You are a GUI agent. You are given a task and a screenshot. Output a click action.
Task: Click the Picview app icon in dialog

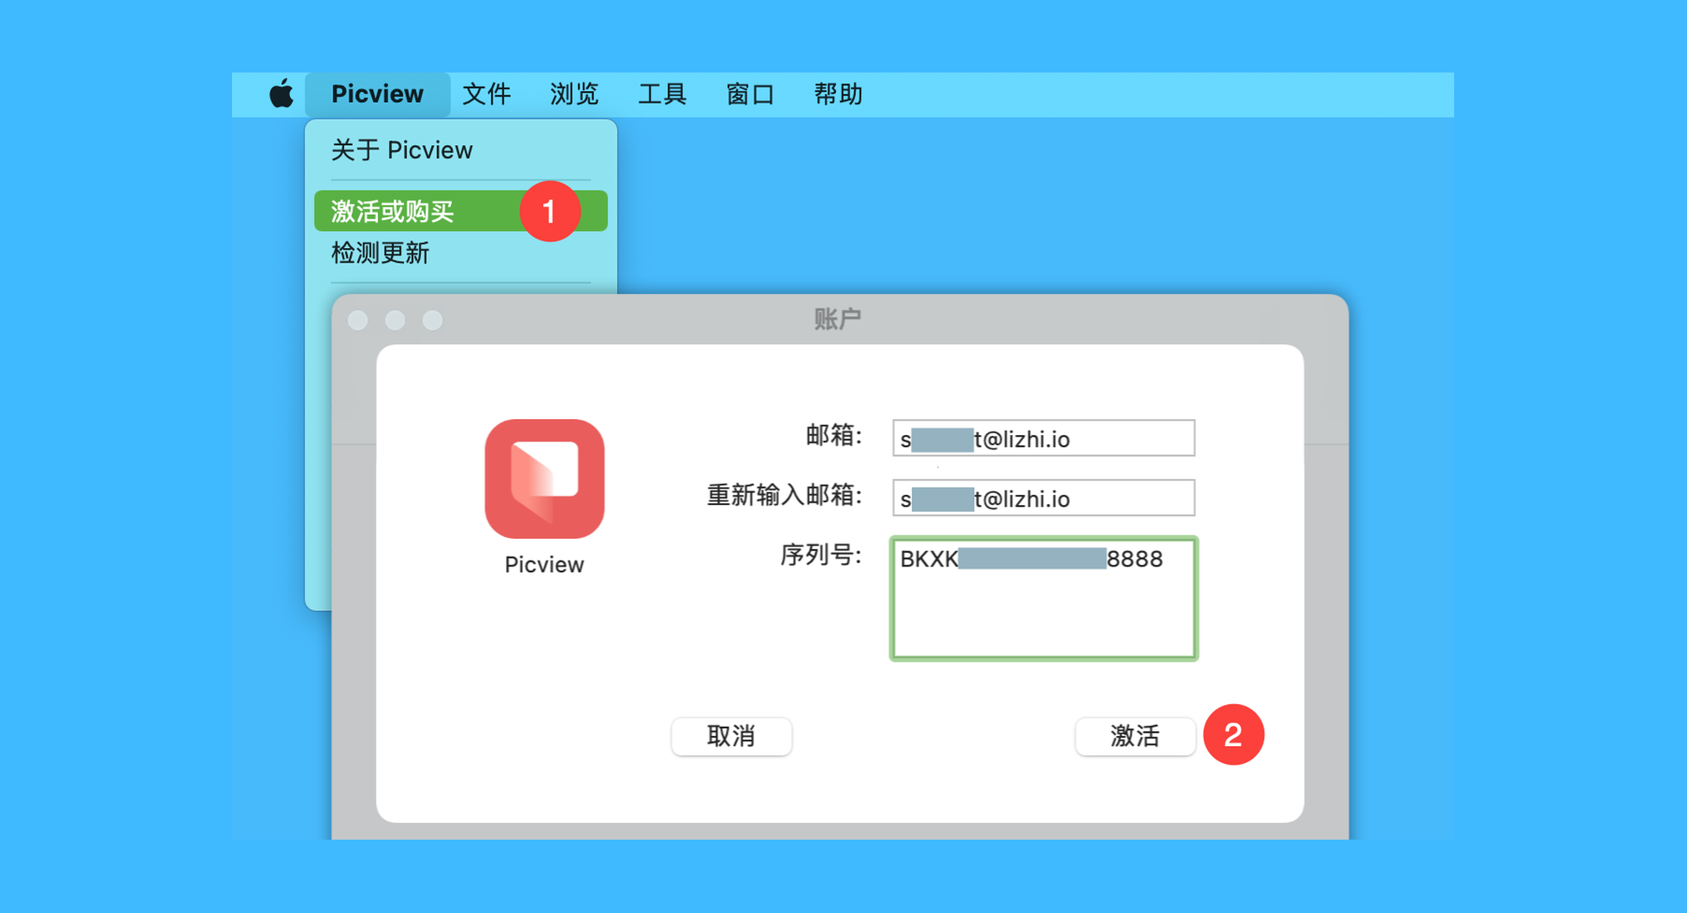pos(544,479)
